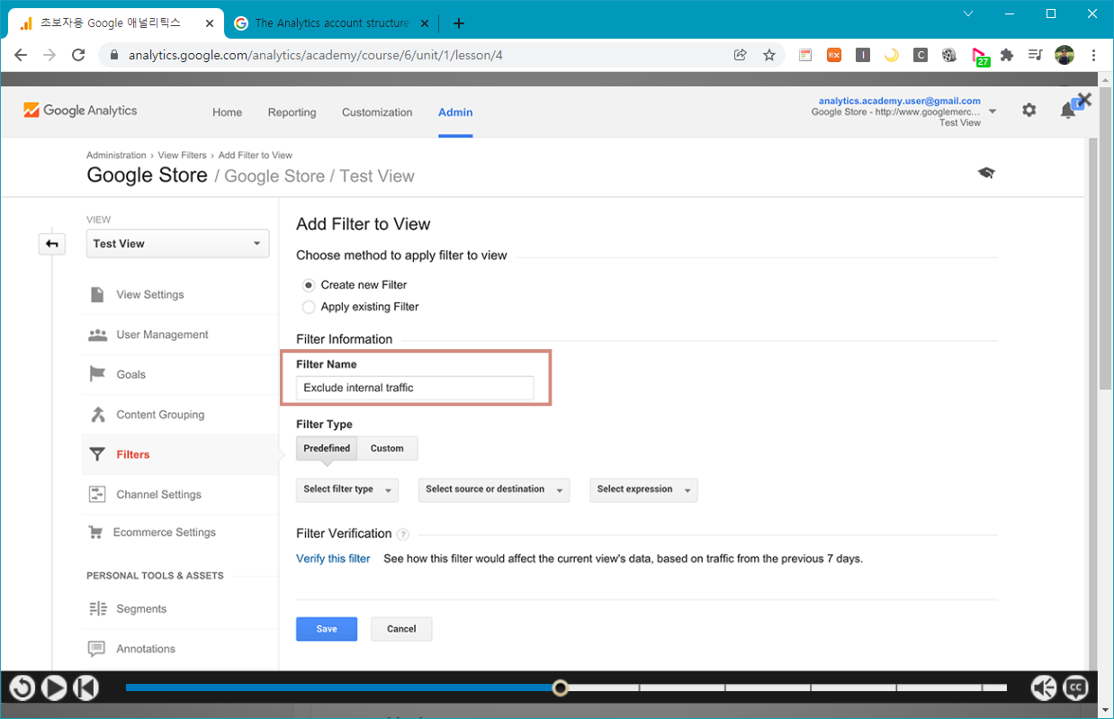Go to Admin tab
Screen dimensions: 1114x719
[x=455, y=112]
